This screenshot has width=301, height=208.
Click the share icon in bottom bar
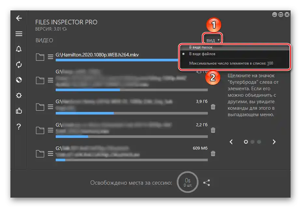pyautogui.click(x=207, y=183)
